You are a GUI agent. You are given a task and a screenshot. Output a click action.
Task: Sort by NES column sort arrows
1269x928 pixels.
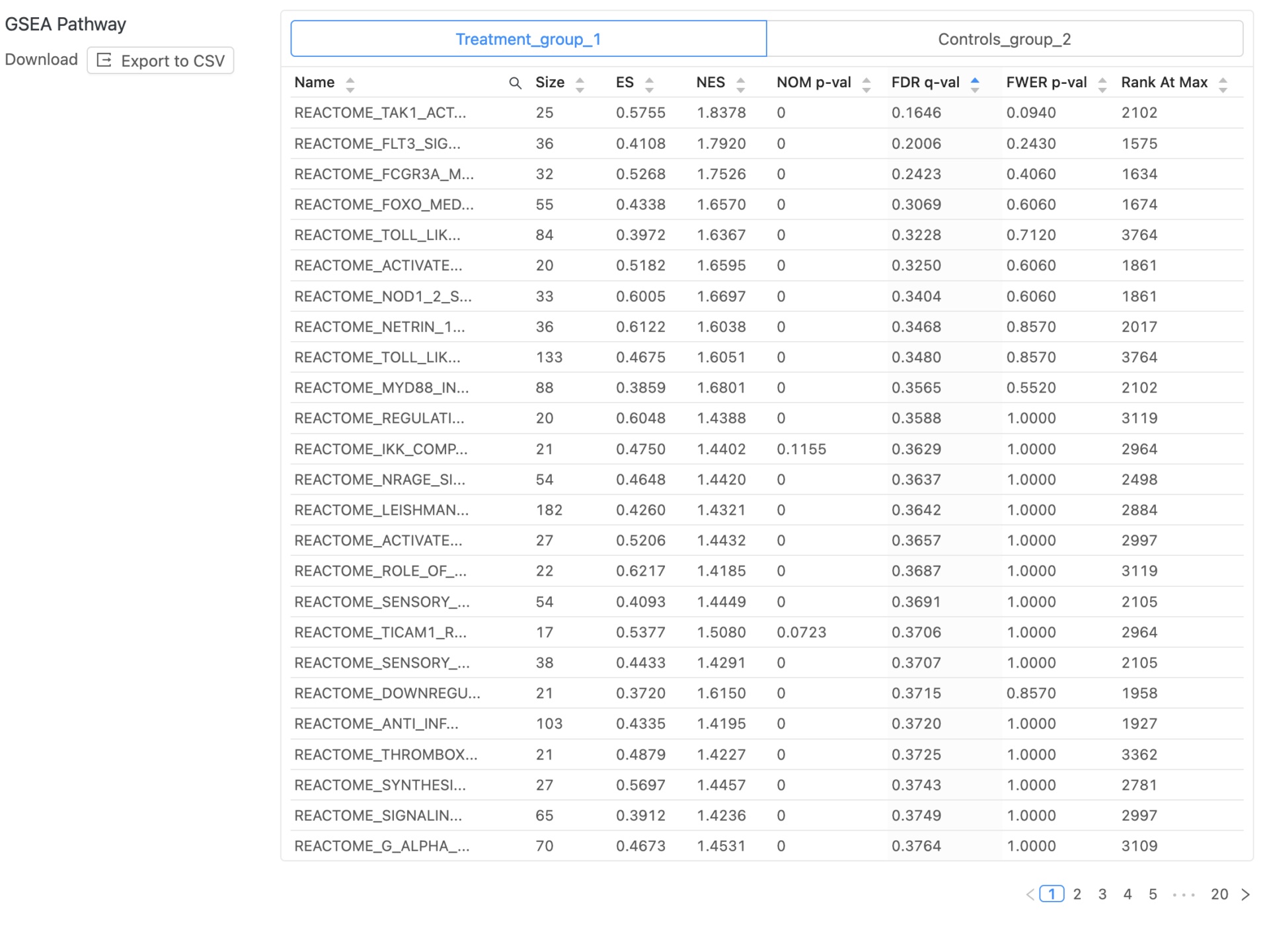tap(740, 84)
